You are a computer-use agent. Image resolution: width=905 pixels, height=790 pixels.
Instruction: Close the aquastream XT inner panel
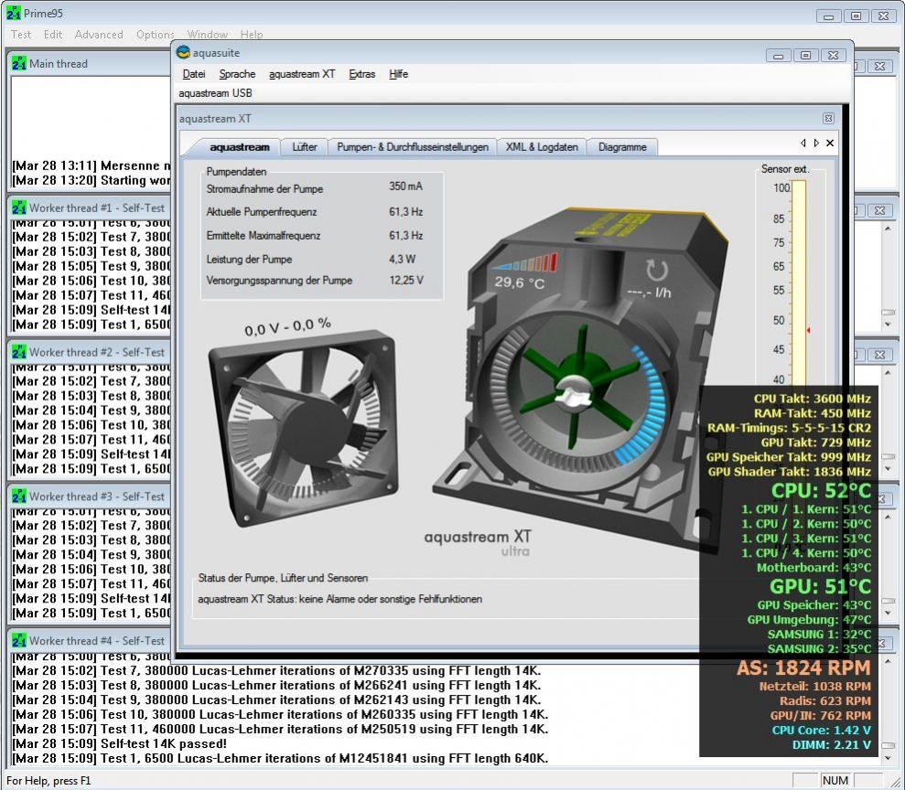828,118
